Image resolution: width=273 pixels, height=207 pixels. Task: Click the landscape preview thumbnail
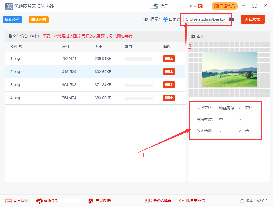[x=229, y=70]
